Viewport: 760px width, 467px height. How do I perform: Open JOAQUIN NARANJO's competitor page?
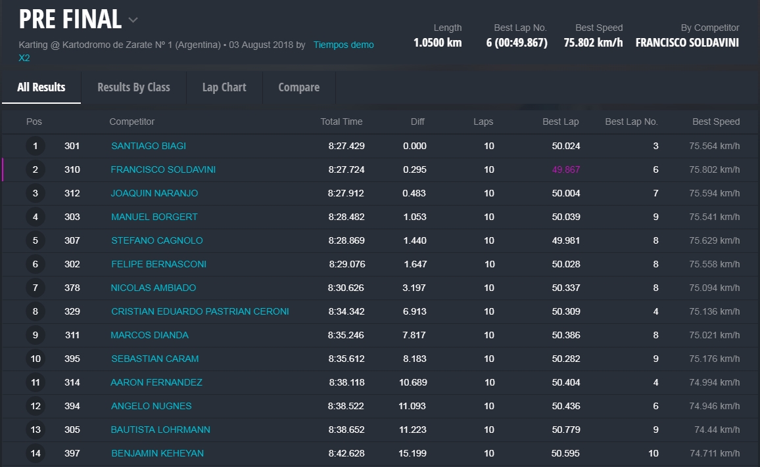[x=154, y=193]
